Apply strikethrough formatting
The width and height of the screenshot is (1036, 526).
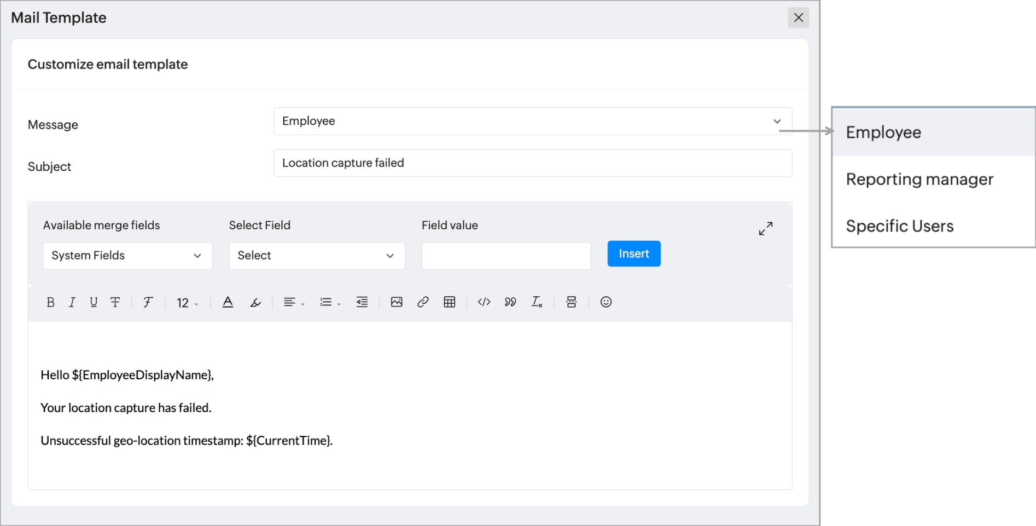point(115,302)
